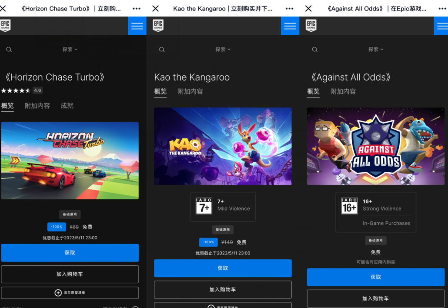
Task: Add Horizon Chase Turbo to wishlist
Action: pyautogui.click(x=70, y=293)
